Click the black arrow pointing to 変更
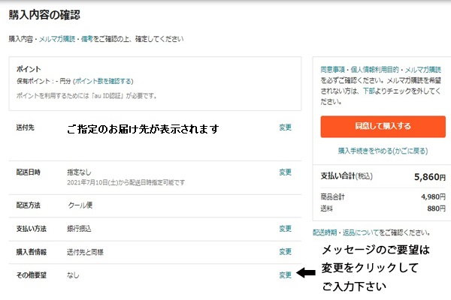451x300 pixels. (307, 274)
